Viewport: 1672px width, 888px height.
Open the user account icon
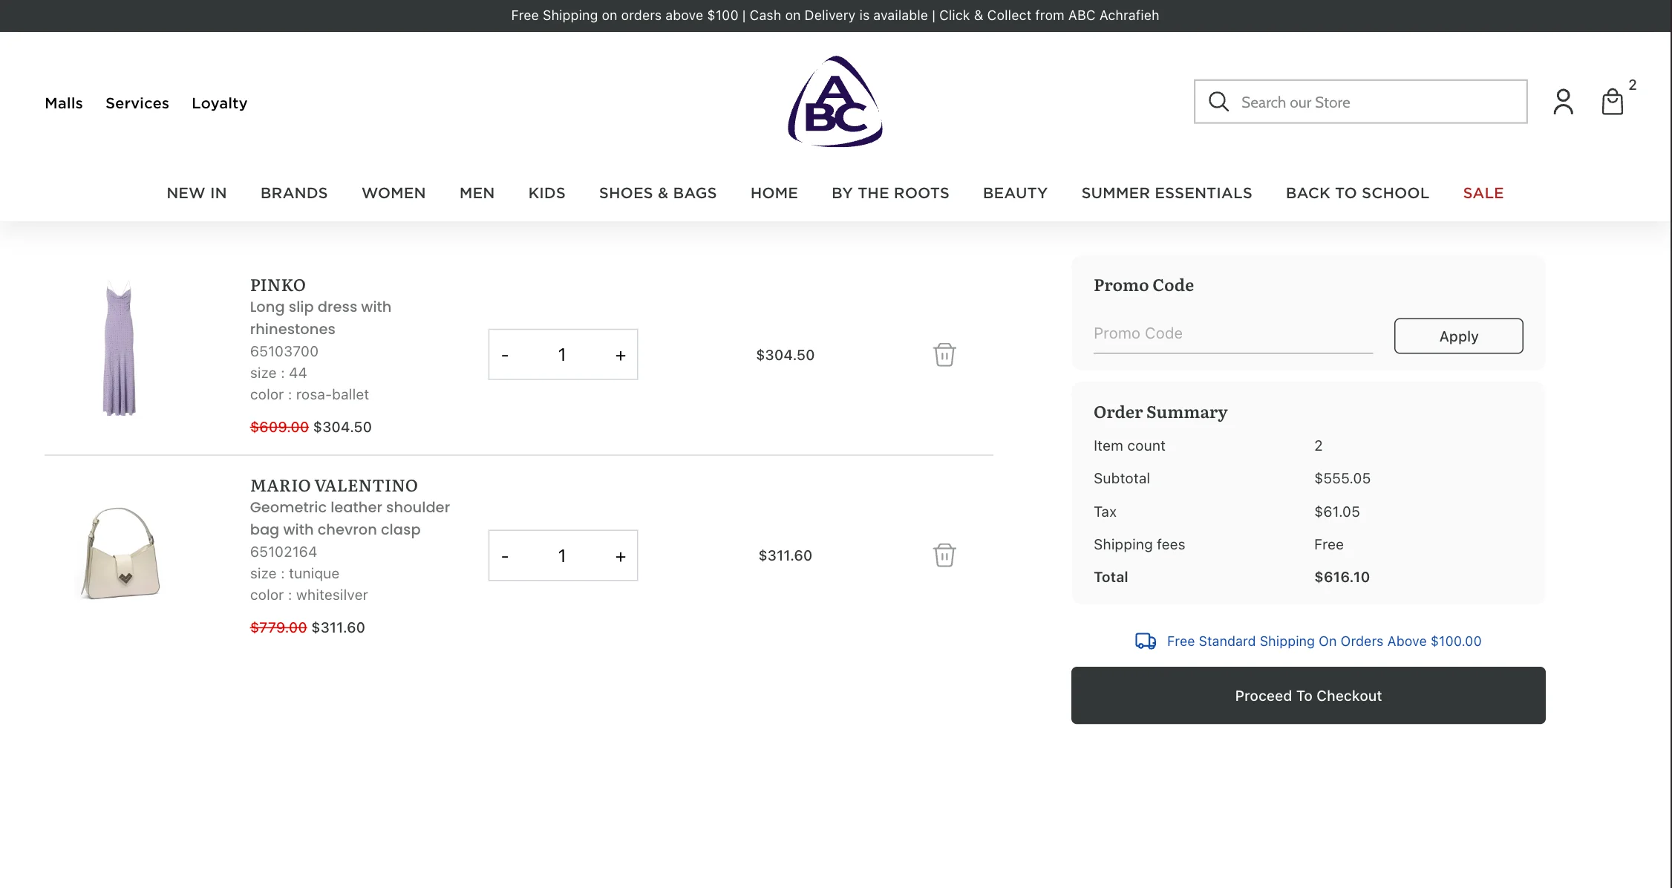tap(1563, 102)
